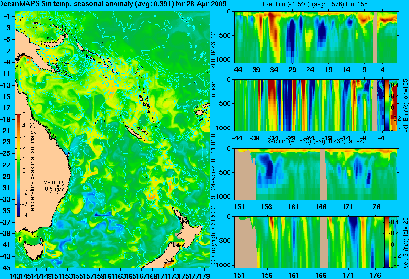Click the 'vel. E (m/s) lon=155' axis label
Viewport: 409px width, 279px height.
pyautogui.click(x=405, y=106)
